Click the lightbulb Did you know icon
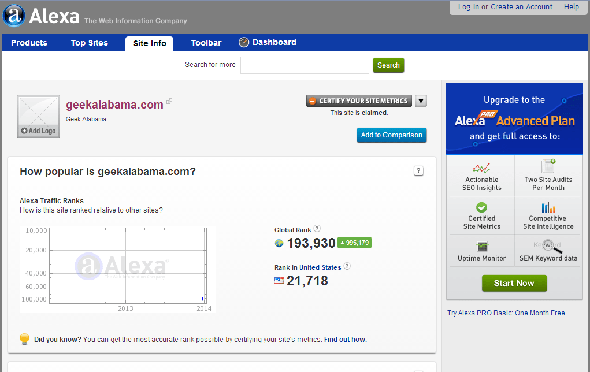 click(x=24, y=339)
